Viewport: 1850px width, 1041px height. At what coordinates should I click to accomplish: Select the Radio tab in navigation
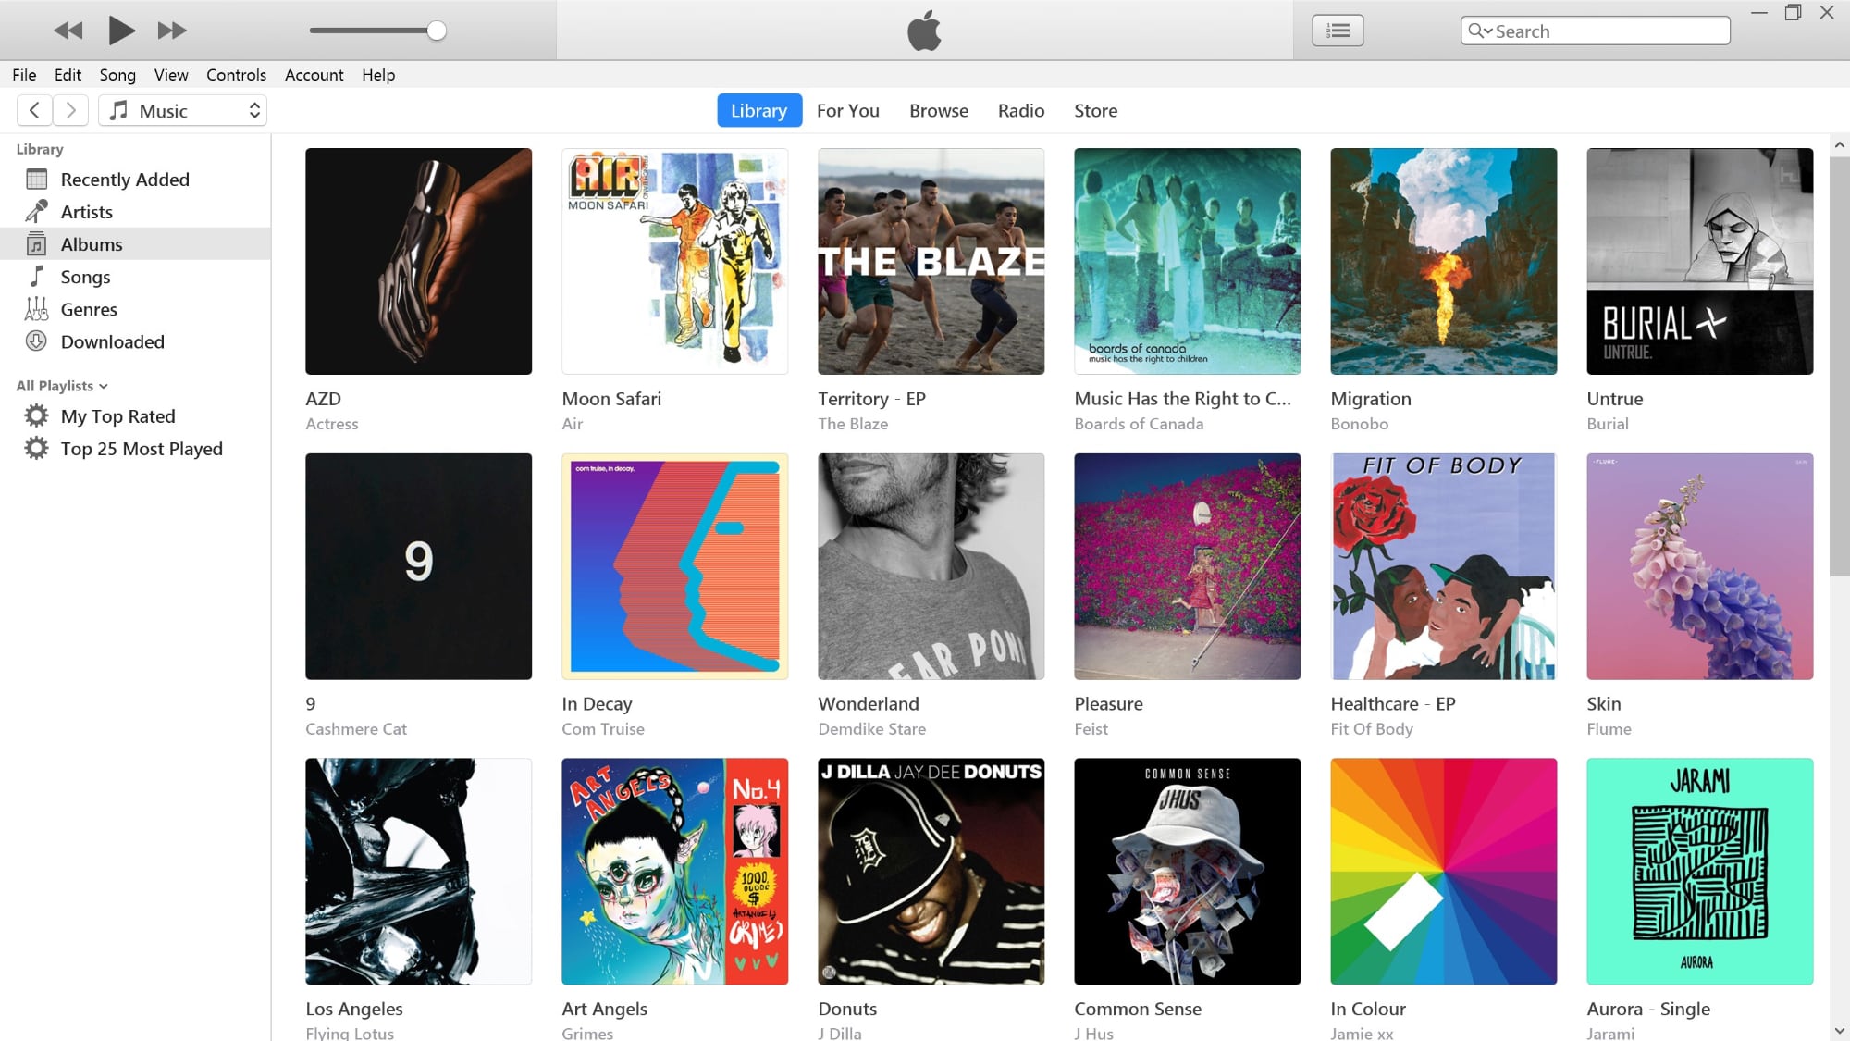tap(1019, 111)
